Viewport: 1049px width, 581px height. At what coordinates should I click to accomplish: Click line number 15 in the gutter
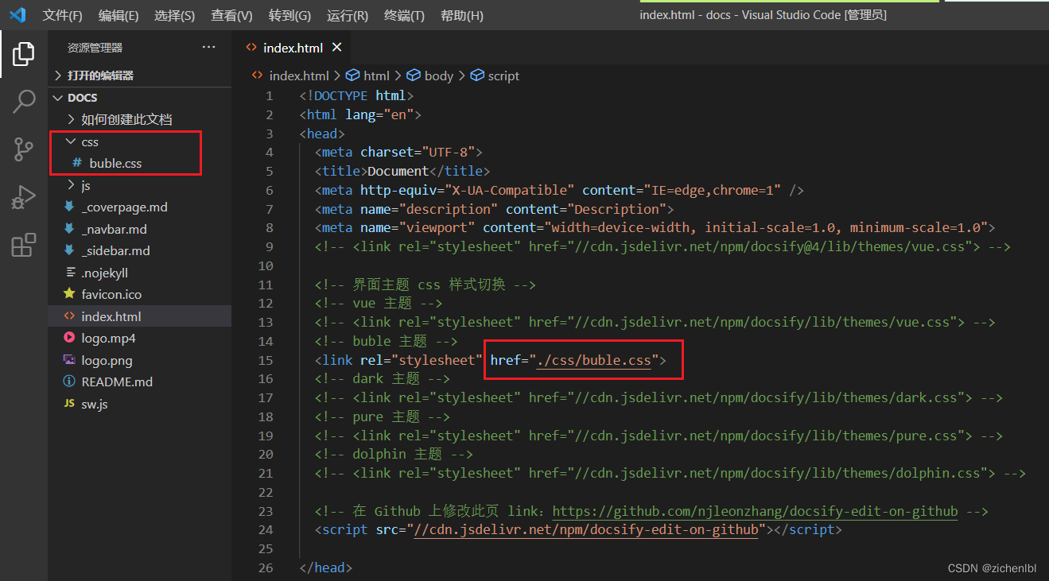coord(266,360)
